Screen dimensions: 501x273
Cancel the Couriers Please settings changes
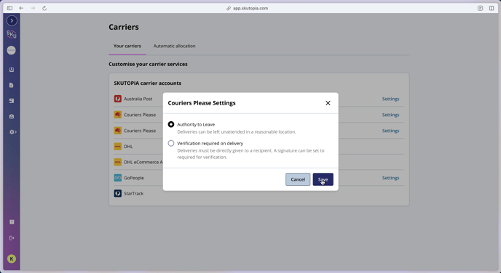tap(298, 179)
